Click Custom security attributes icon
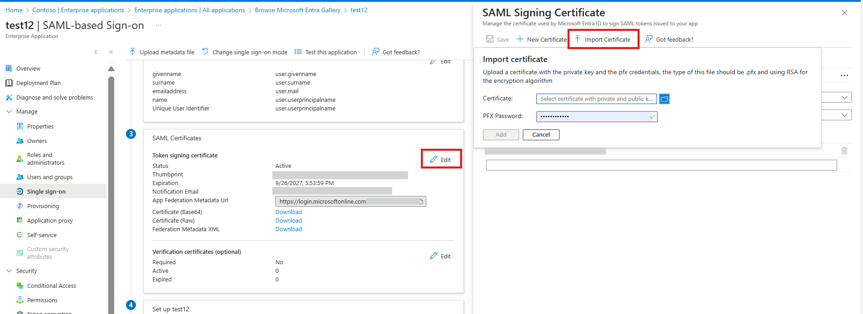The image size is (863, 314). [x=20, y=253]
